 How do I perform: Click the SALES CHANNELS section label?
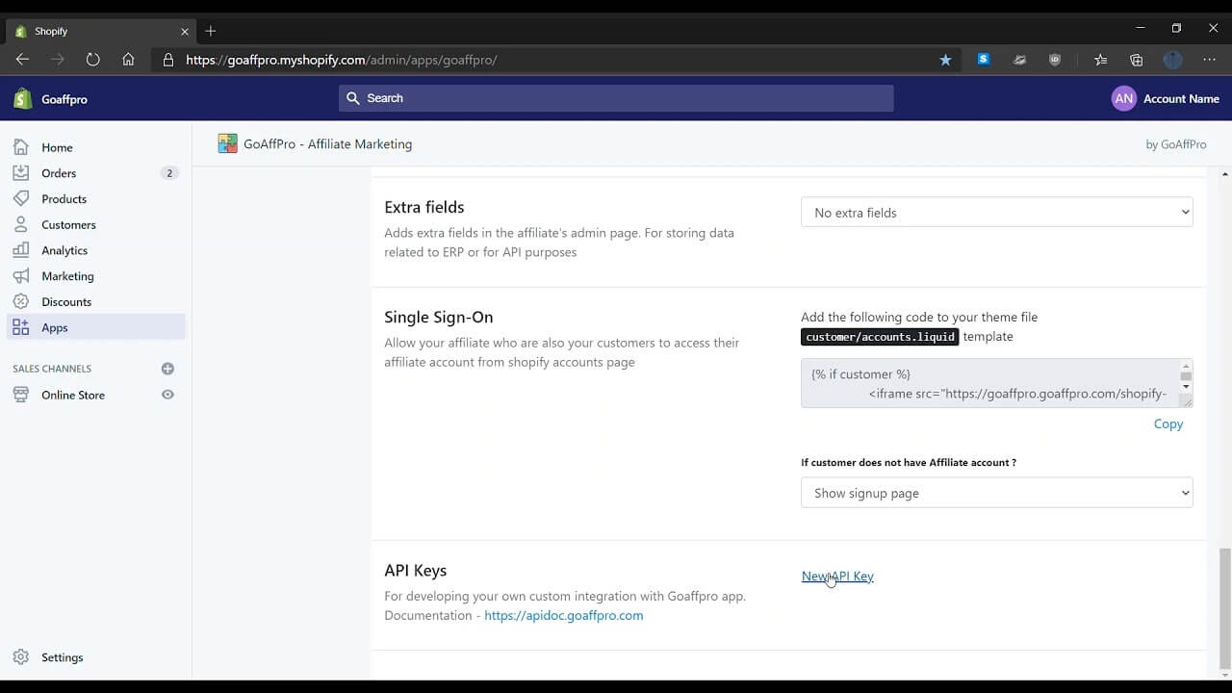click(x=52, y=369)
